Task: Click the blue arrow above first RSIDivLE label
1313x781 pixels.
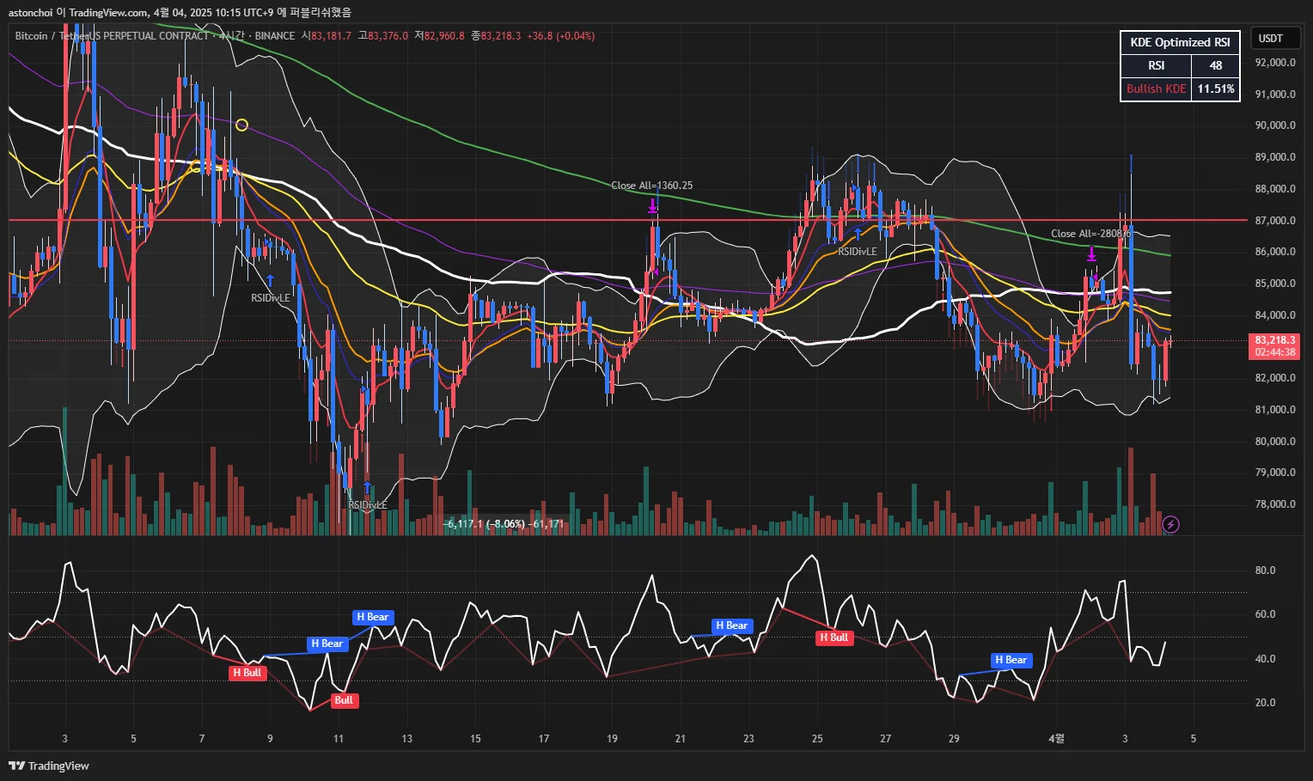Action: 270,280
